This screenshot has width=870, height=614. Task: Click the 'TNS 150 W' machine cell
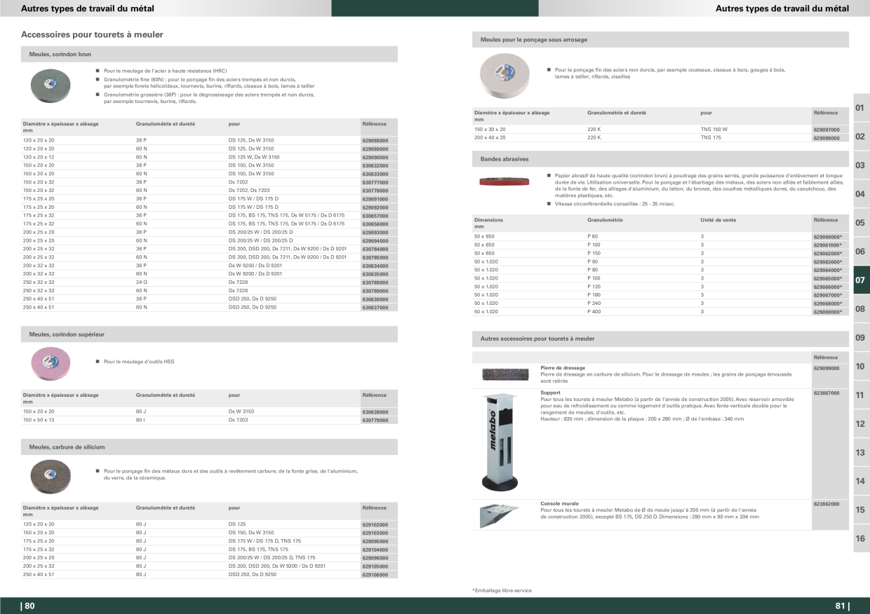click(714, 130)
